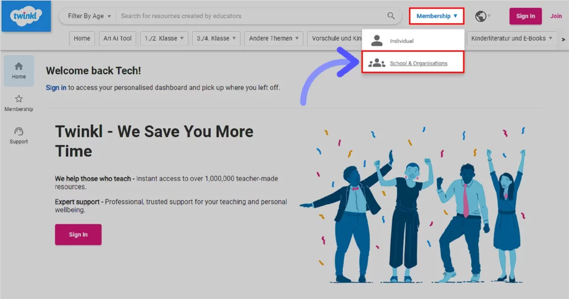Click the Twinkl logo
The height and width of the screenshot is (299, 569).
click(26, 16)
